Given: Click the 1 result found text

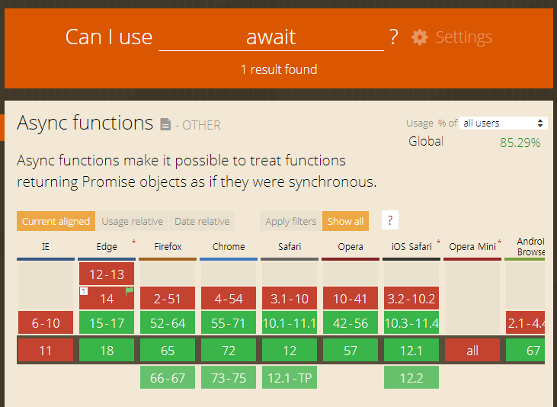Looking at the screenshot, I should point(279,69).
